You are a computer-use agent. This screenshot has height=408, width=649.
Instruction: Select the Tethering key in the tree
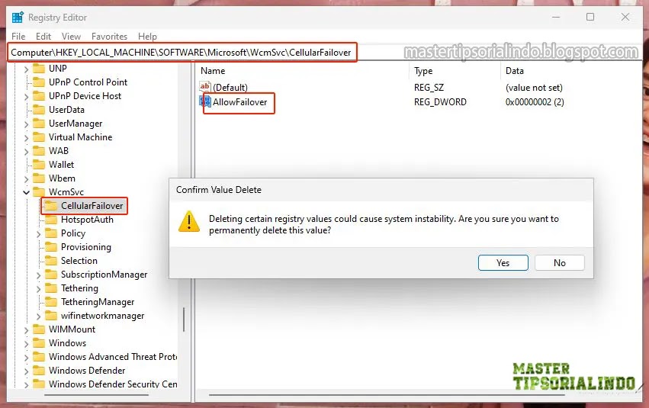click(x=79, y=288)
